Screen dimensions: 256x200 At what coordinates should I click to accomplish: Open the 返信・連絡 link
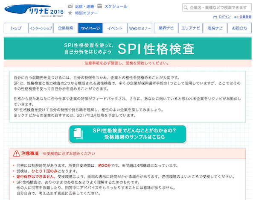pyautogui.click(x=84, y=6)
